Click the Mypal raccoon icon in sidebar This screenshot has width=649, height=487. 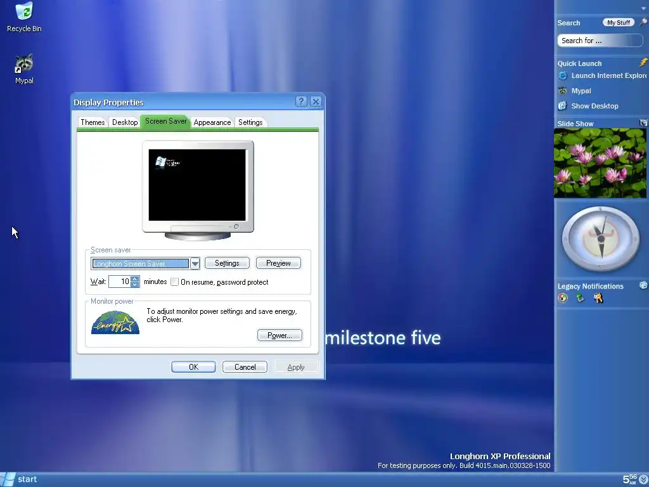[x=563, y=91]
